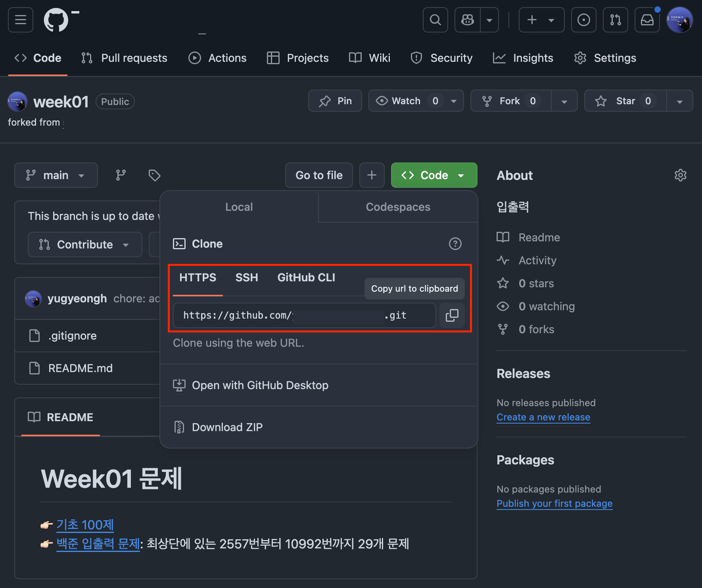Viewport: 702px width, 588px height.
Task: Star the week01 repository
Action: tap(625, 101)
